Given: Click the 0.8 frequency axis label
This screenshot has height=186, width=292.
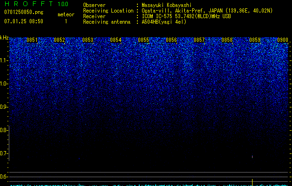Looking at the screenshot, I should tap(4, 130).
